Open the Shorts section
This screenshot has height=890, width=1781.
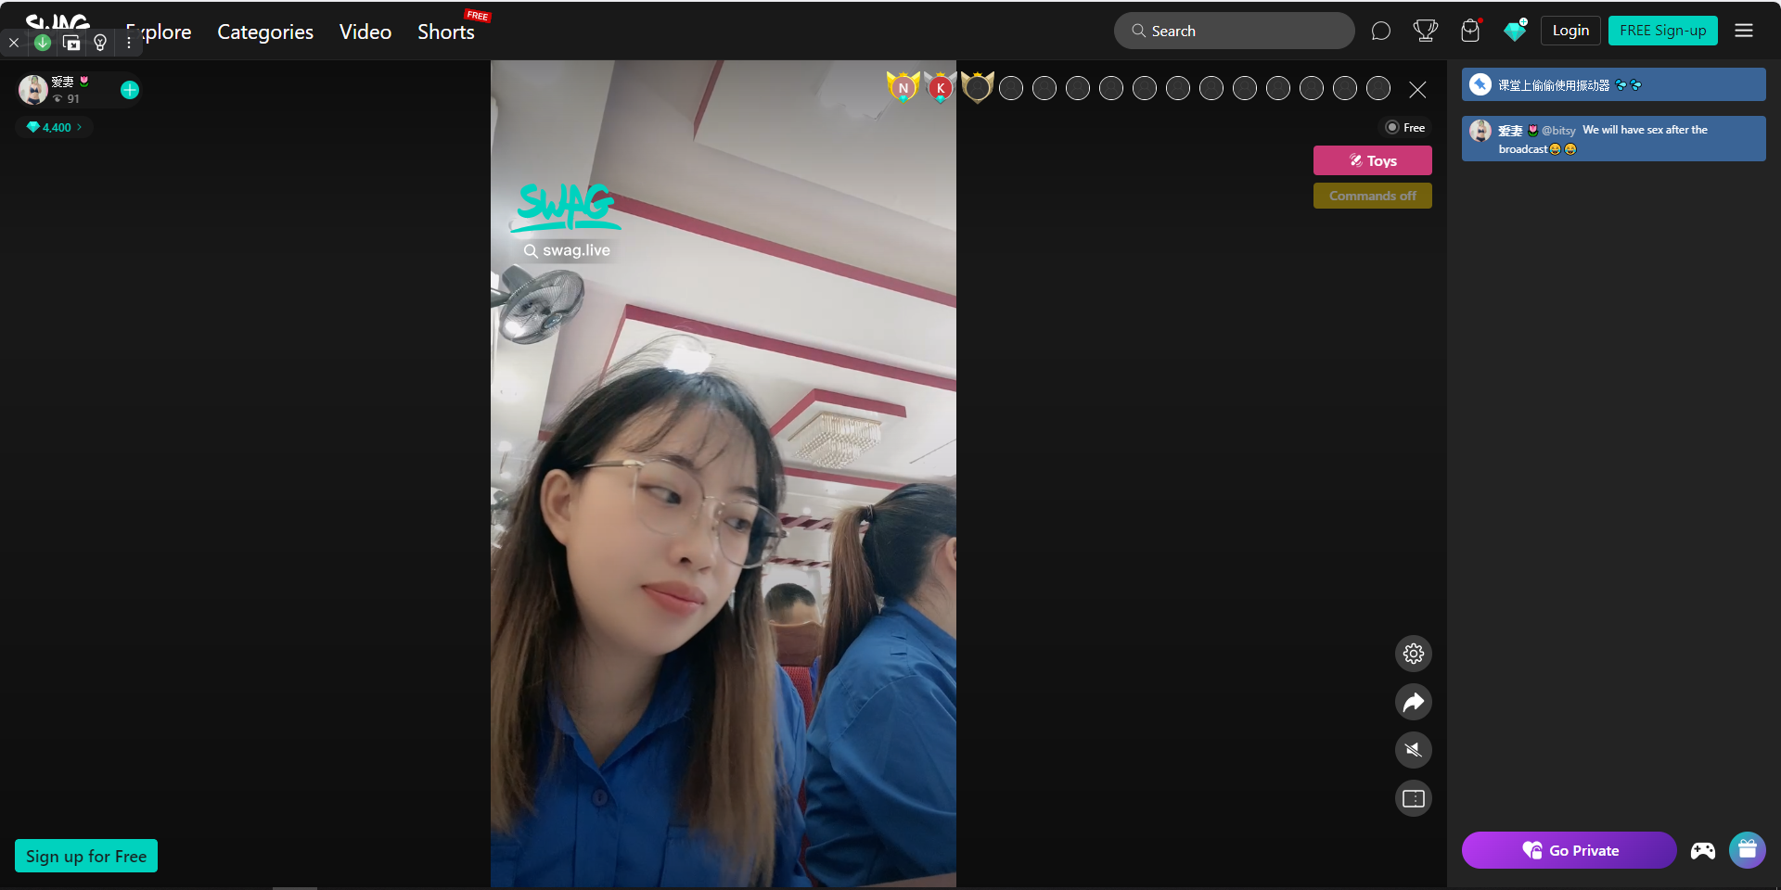pos(445,32)
